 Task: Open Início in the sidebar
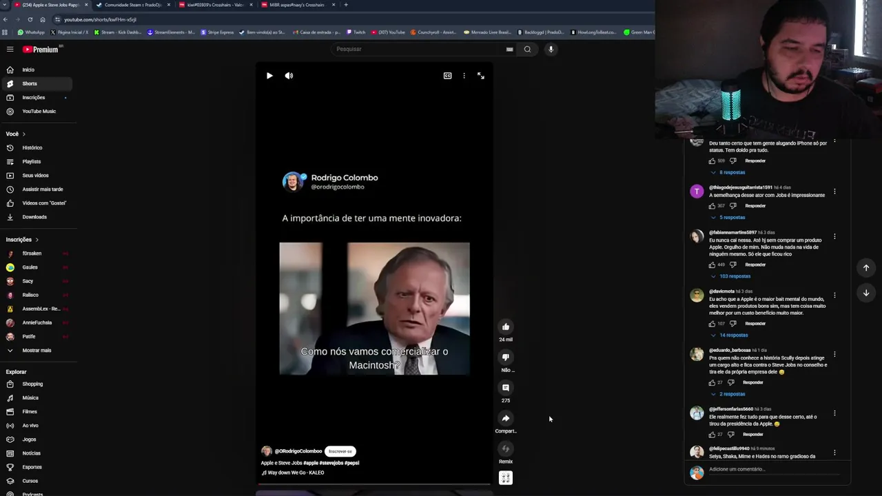[36, 70]
